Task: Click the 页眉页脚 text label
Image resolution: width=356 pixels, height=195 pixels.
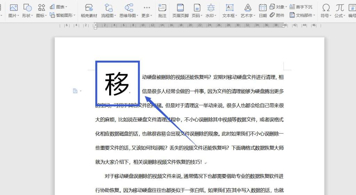Action: pyautogui.click(x=180, y=16)
